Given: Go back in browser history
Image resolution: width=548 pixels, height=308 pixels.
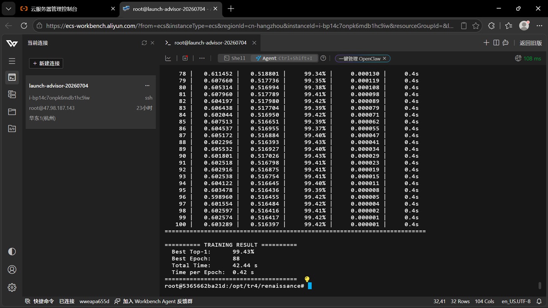Looking at the screenshot, I should (9, 26).
